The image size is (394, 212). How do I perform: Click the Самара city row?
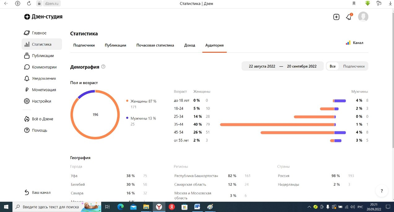coord(109,193)
